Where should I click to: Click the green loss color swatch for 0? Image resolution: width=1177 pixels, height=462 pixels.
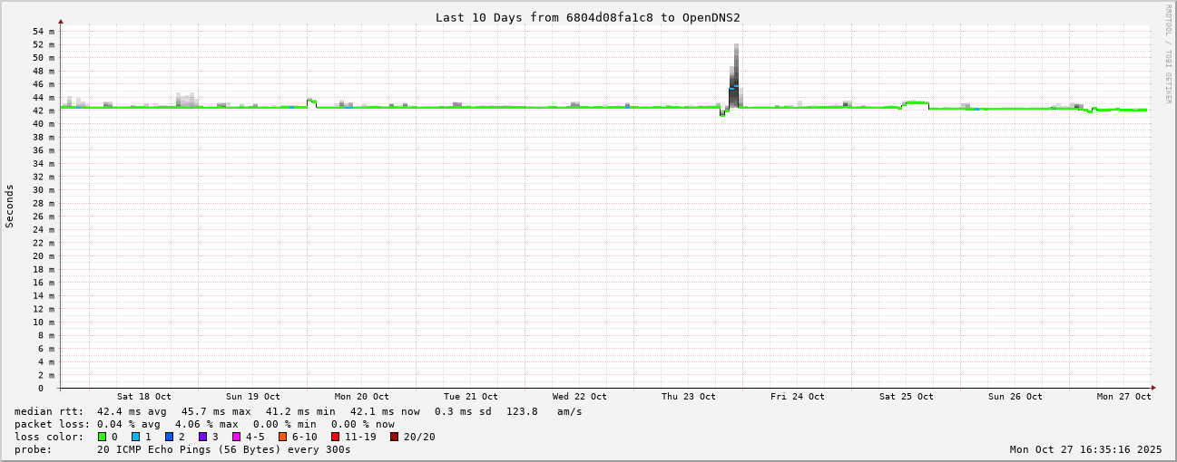tap(103, 437)
